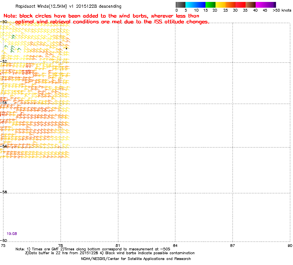Click the '-52' latitude axis label
293x265 pixels.
coord(3,61)
